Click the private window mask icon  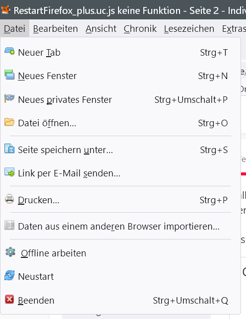click(x=9, y=98)
